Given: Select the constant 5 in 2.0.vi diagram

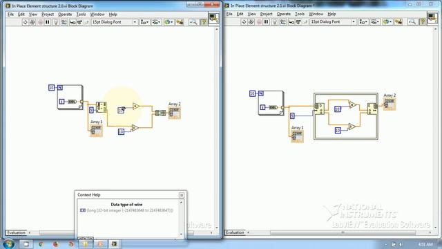Looking at the screenshot, I should point(91,110).
